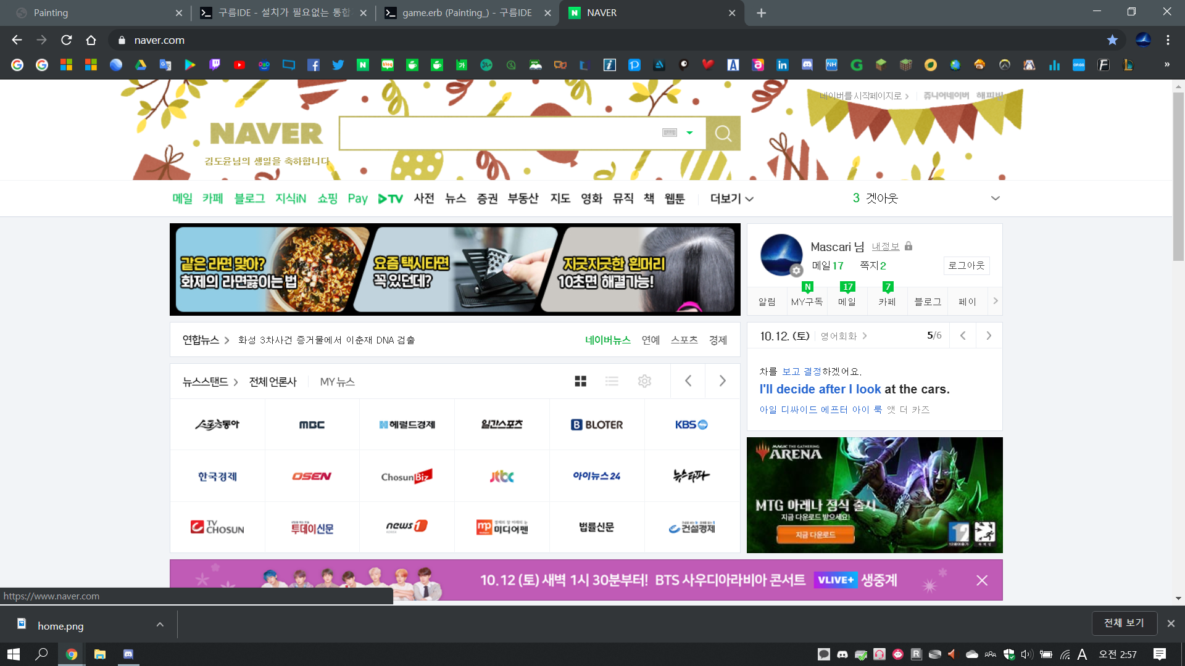Open the 스포츠 news link
The image size is (1185, 666).
pyautogui.click(x=684, y=340)
